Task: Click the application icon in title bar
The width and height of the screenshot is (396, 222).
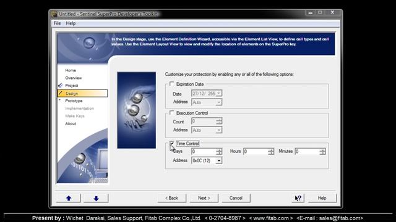Action: tap(54, 14)
